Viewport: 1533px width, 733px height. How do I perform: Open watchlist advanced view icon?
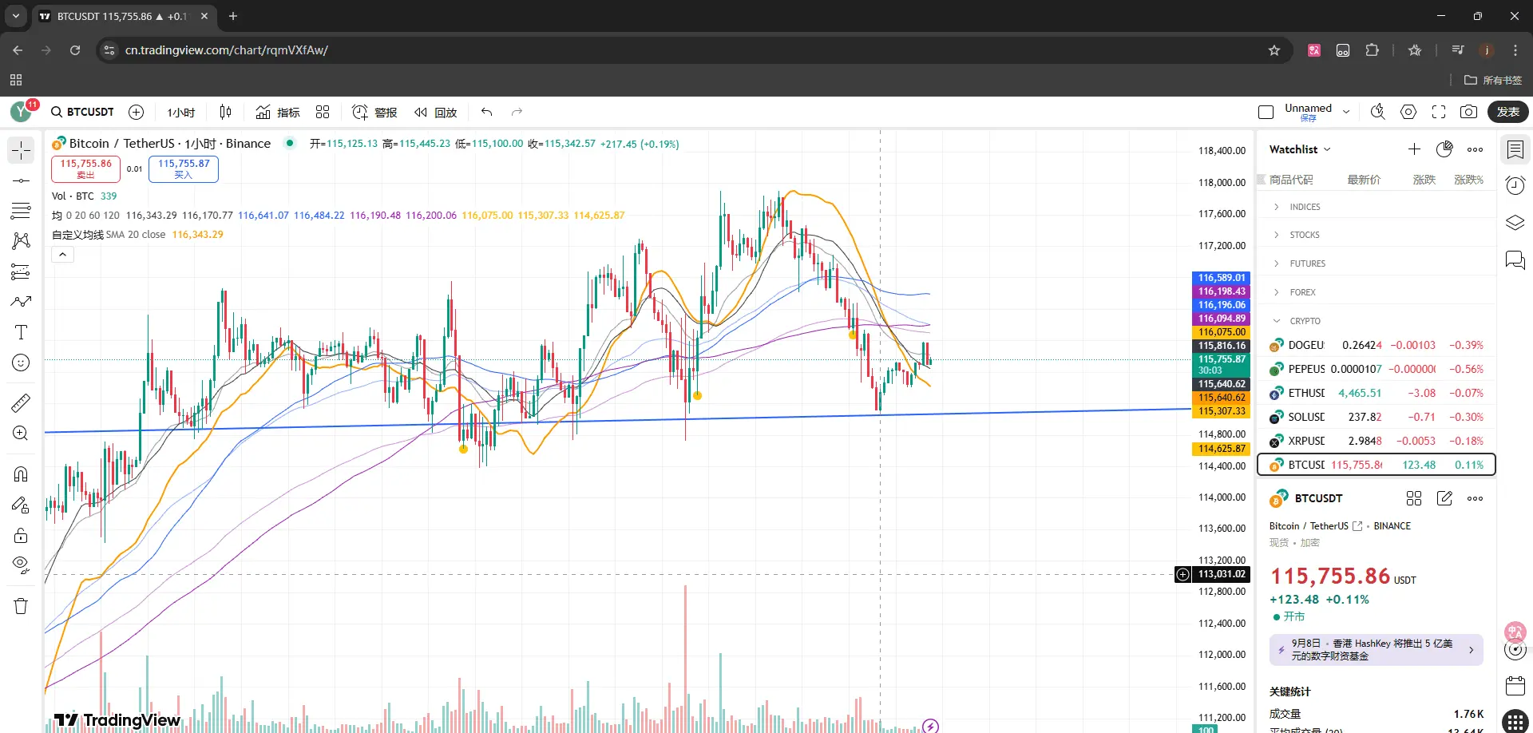(1444, 149)
